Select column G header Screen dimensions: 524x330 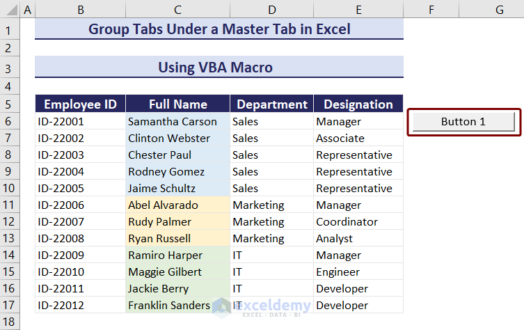coord(499,10)
